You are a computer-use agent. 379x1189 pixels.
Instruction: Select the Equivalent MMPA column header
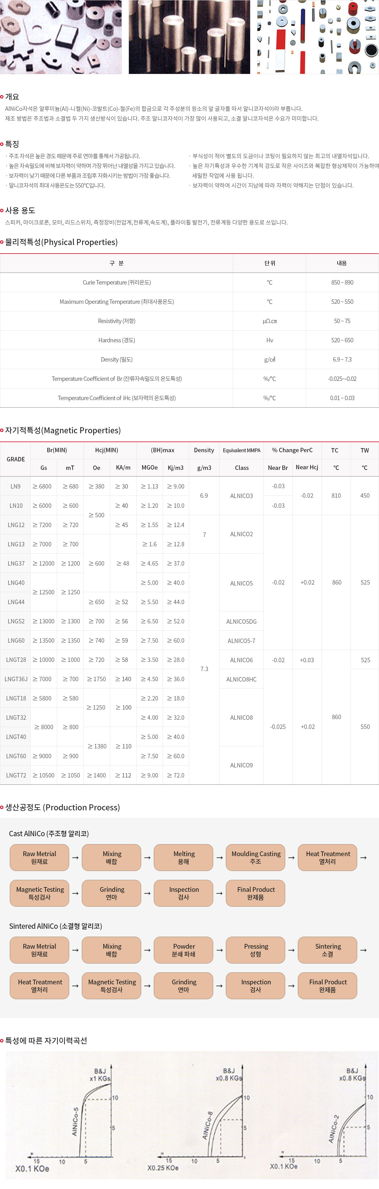pos(241,450)
